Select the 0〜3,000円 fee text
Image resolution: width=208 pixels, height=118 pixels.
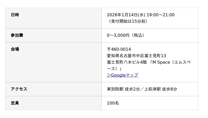pyautogui.click(x=118, y=35)
